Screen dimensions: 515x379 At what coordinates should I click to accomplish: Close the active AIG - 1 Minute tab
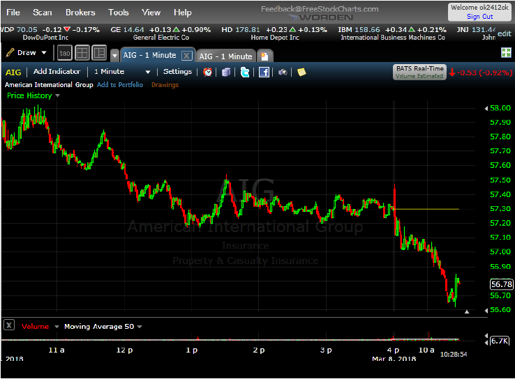tap(186, 56)
